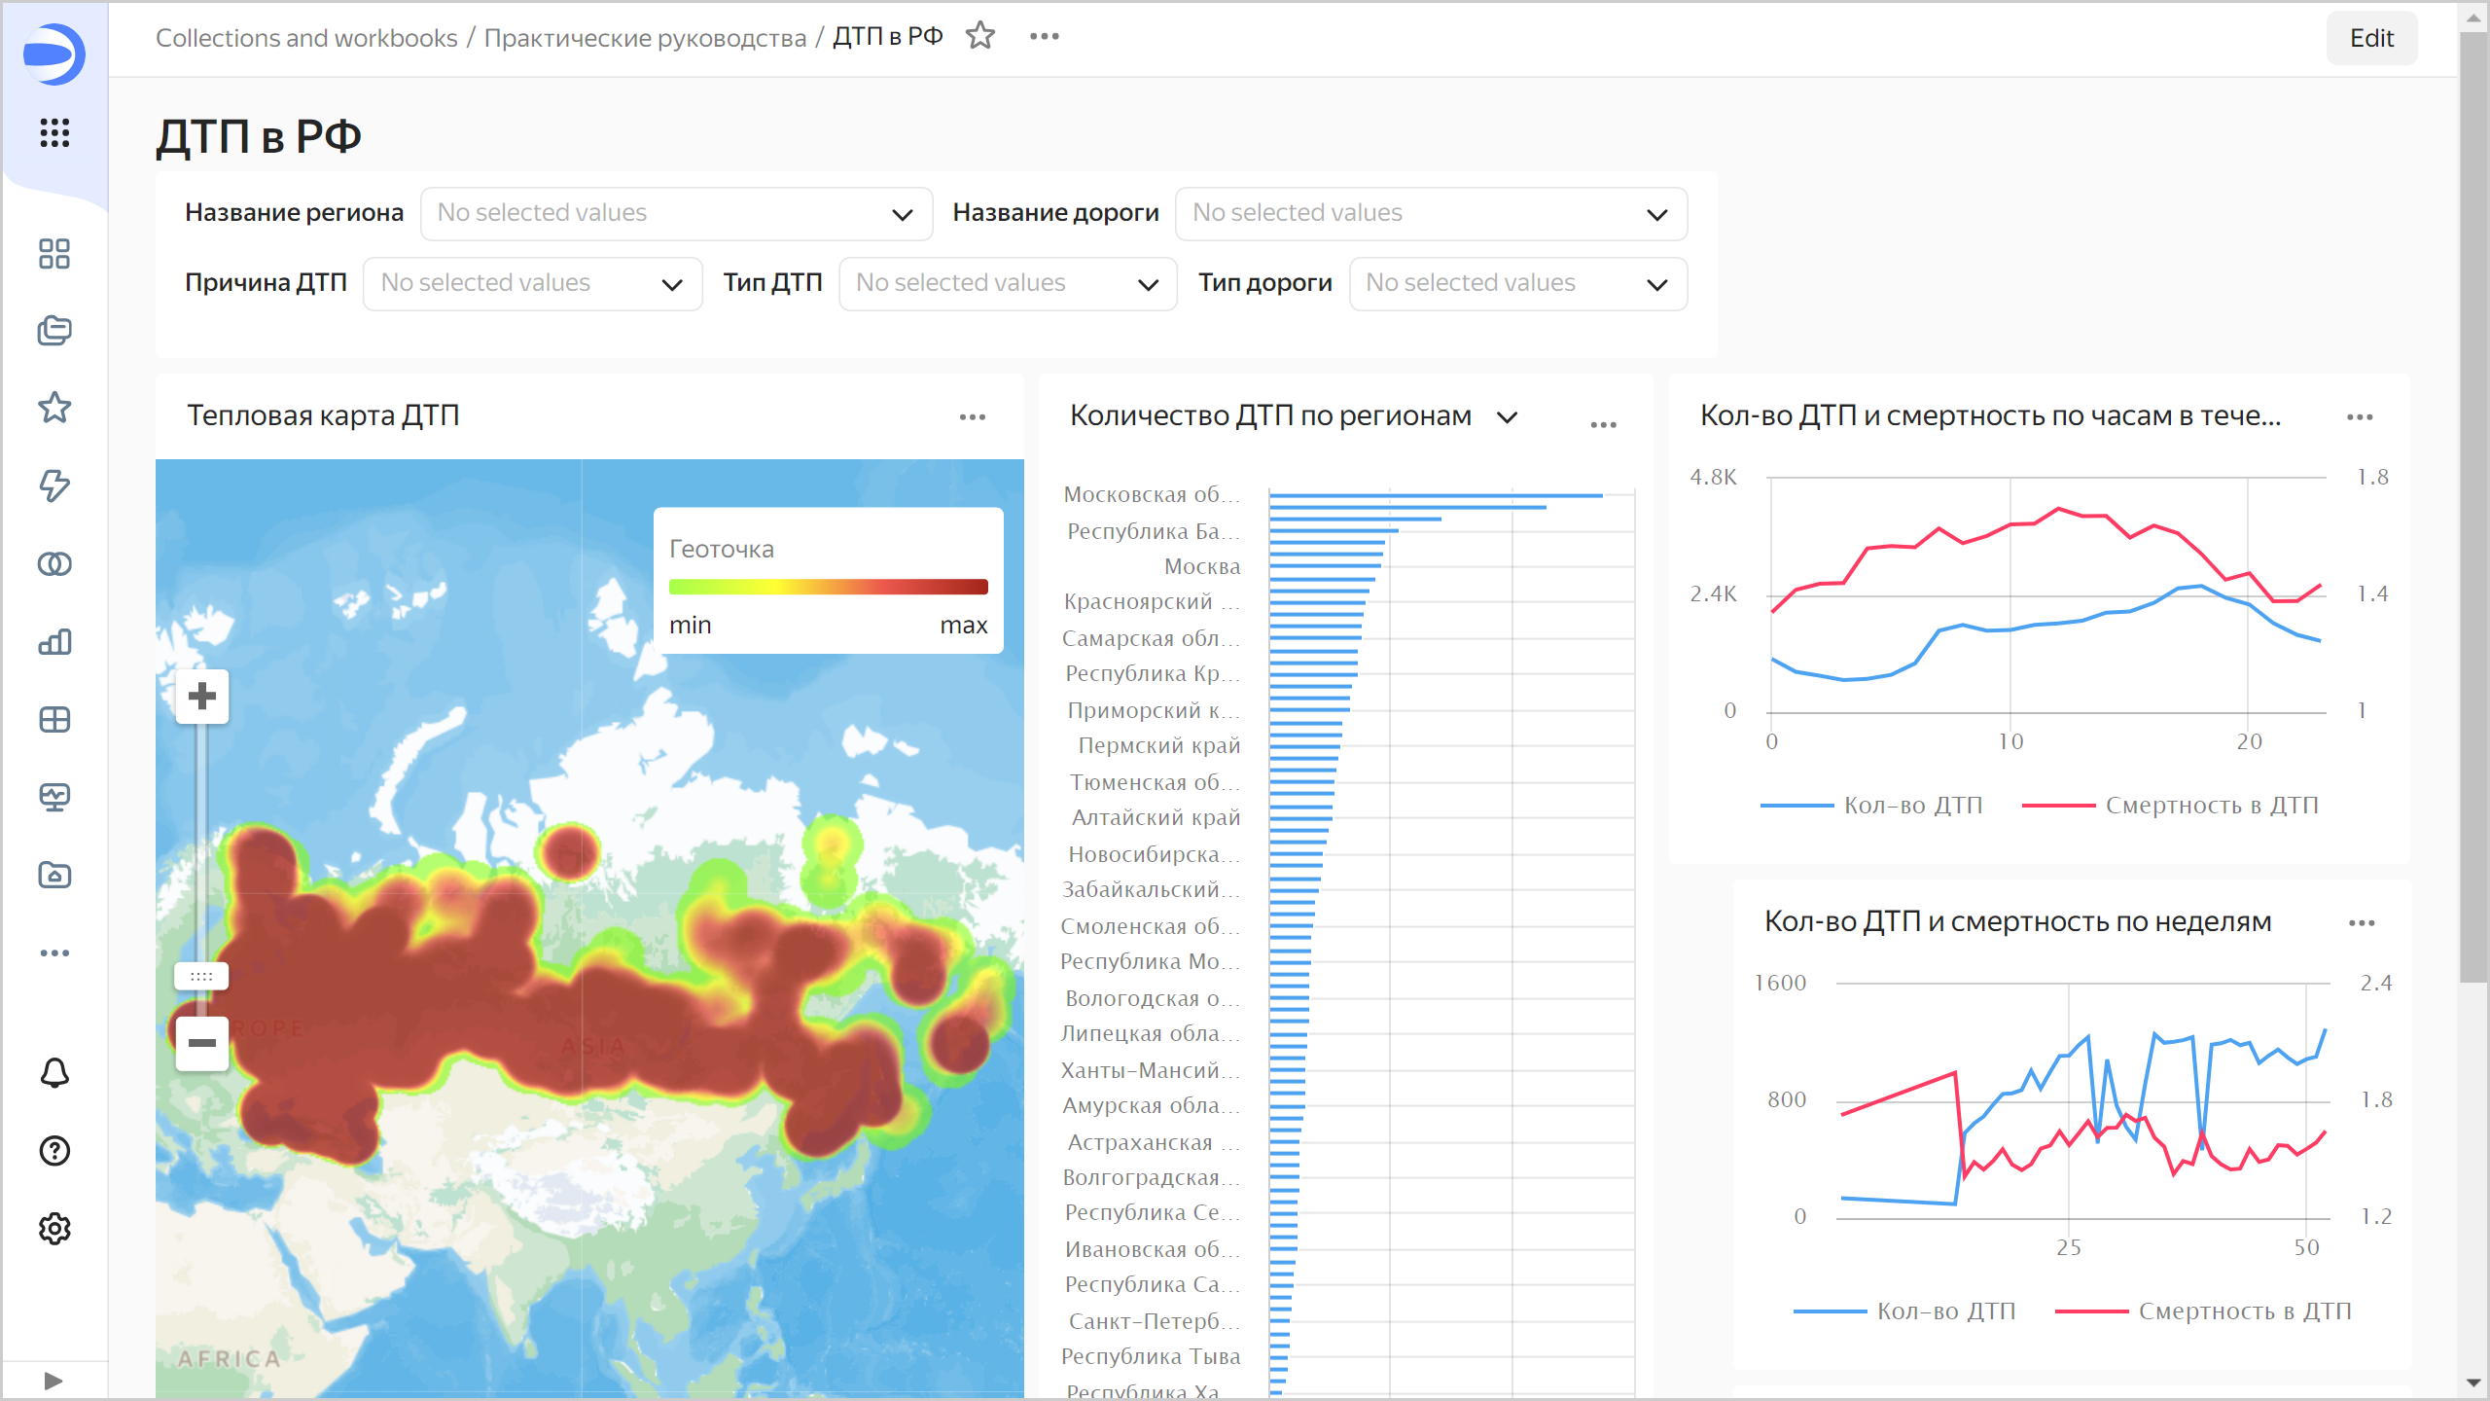Click the help question mark icon
Screen dimensions: 2490x1401
(54, 1151)
